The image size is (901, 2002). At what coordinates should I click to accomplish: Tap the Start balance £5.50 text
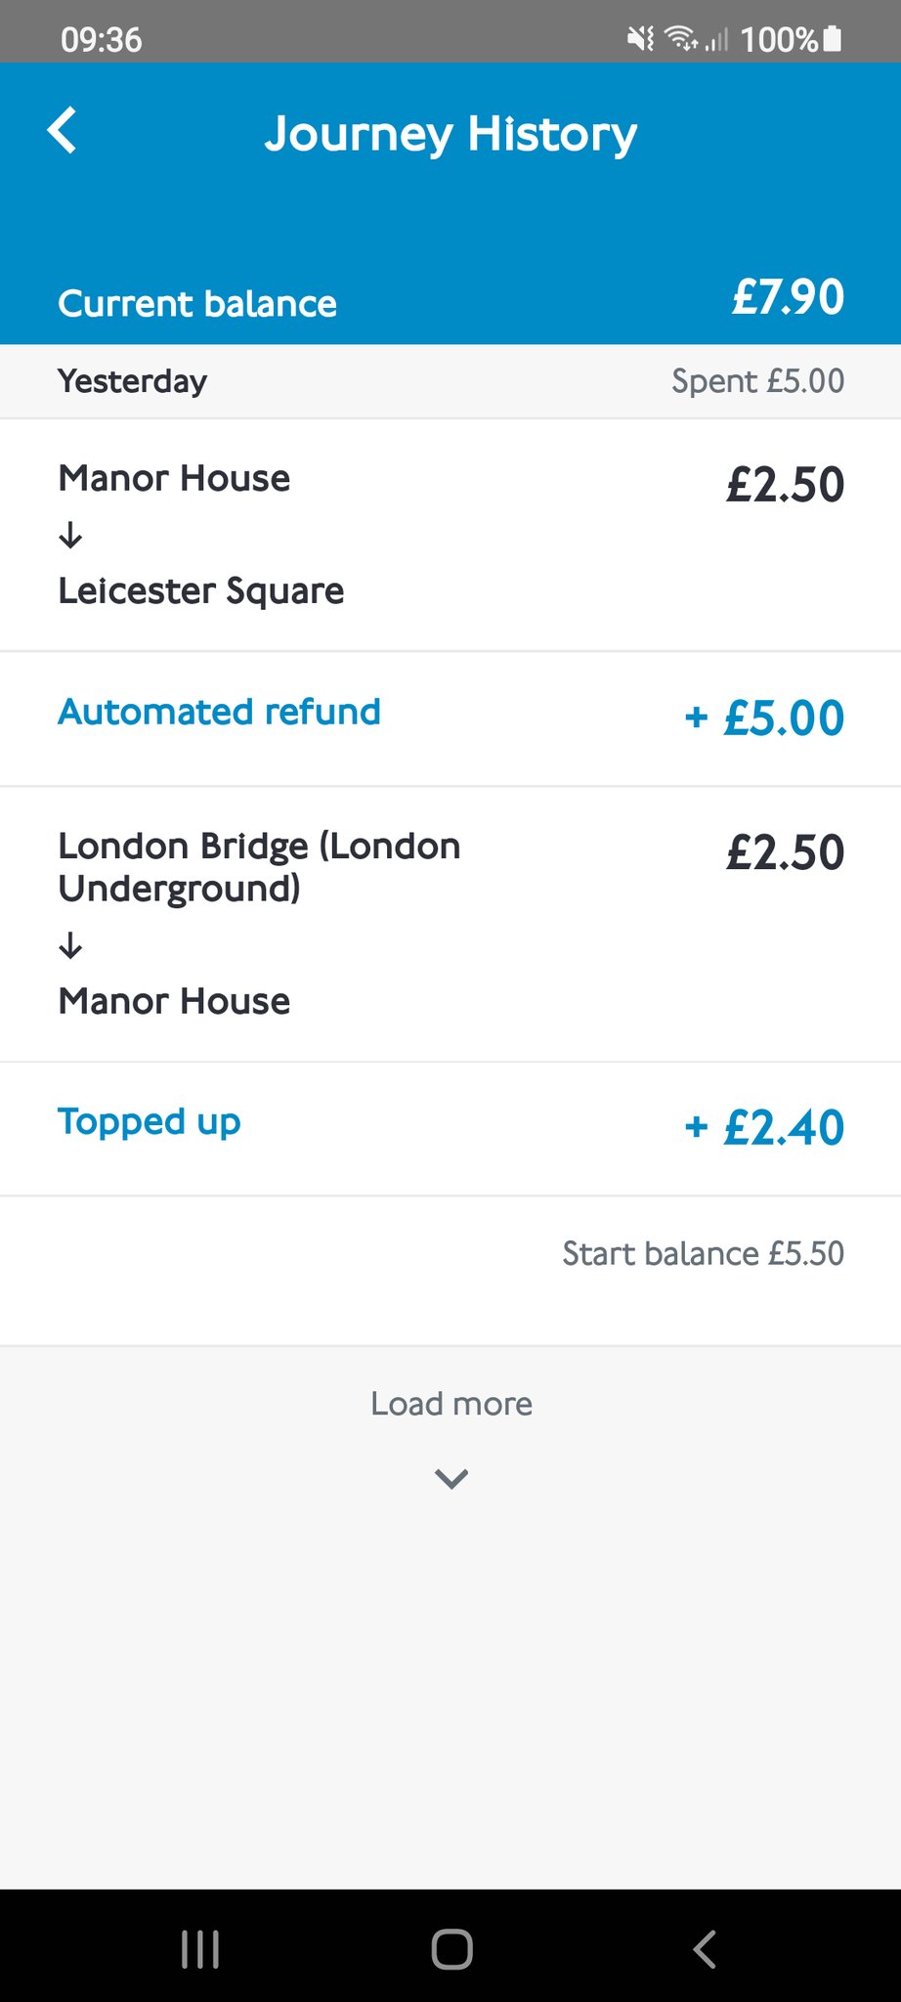point(703,1254)
